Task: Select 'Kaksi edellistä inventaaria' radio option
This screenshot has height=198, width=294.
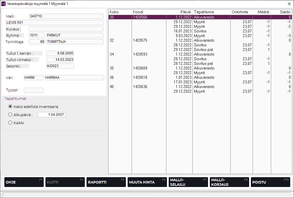Action: (10, 106)
